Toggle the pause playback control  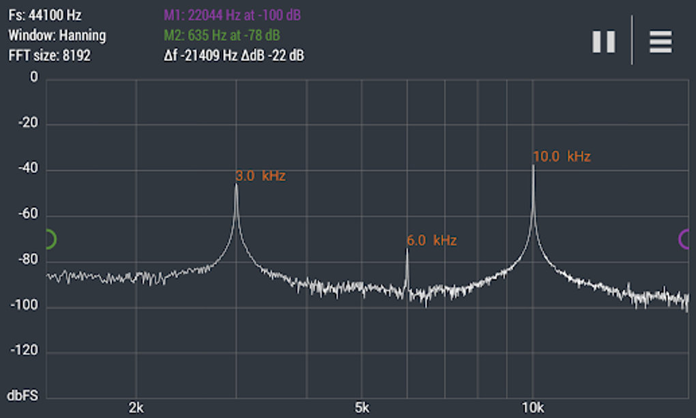[x=603, y=42]
